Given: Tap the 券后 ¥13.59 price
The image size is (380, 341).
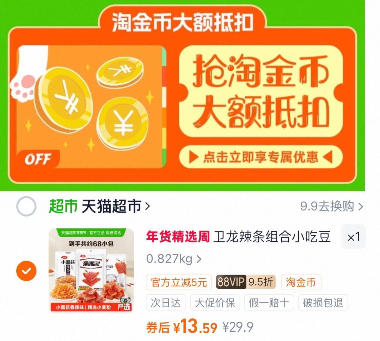Looking at the screenshot, I should tap(181, 327).
